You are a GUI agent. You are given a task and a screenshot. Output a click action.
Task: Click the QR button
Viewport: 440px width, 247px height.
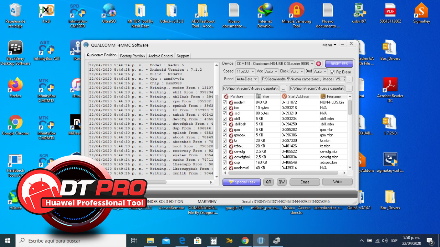tap(268, 182)
